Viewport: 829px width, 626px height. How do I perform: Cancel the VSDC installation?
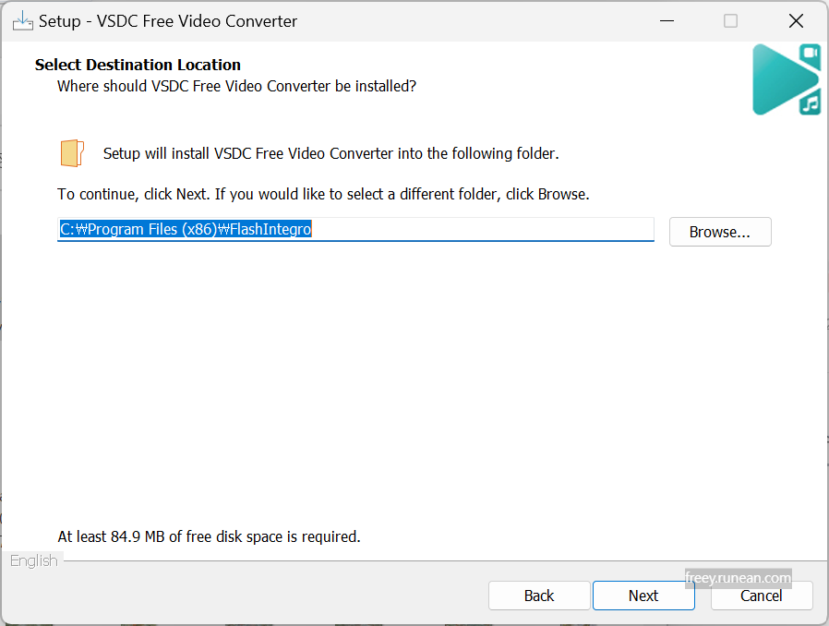coord(761,596)
